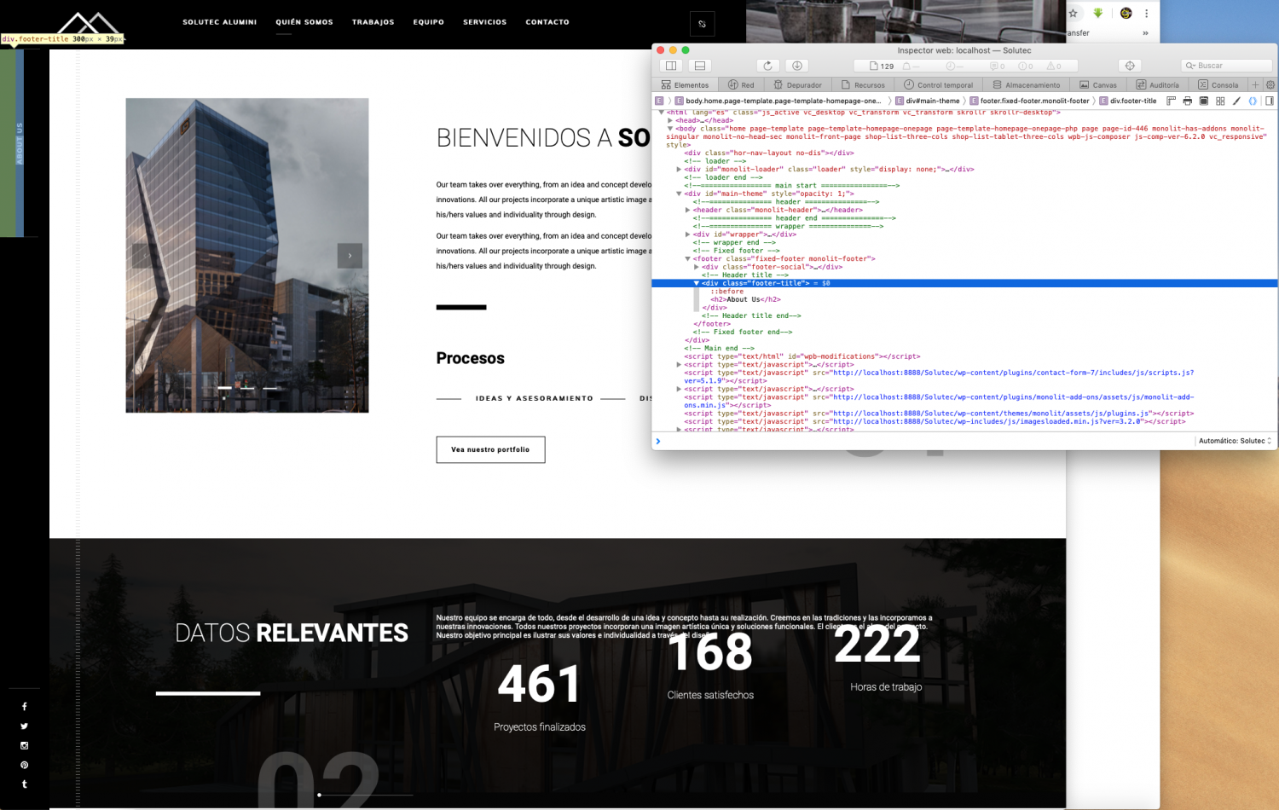
Task: Open the Consola tab
Action: (1218, 84)
